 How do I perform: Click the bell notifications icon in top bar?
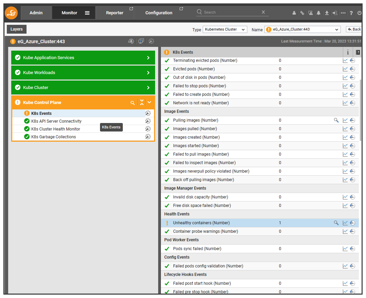click(318, 13)
